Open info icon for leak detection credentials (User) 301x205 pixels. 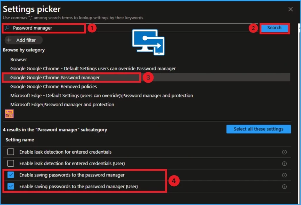click(x=284, y=164)
